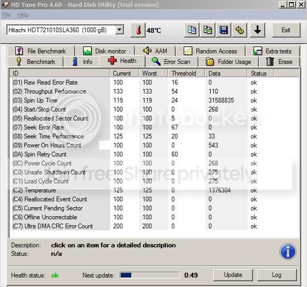Screen dimensions: 307x287
Task: Select the Hitachi HDT721010SLA360 drive combo box
Action: 66,30
